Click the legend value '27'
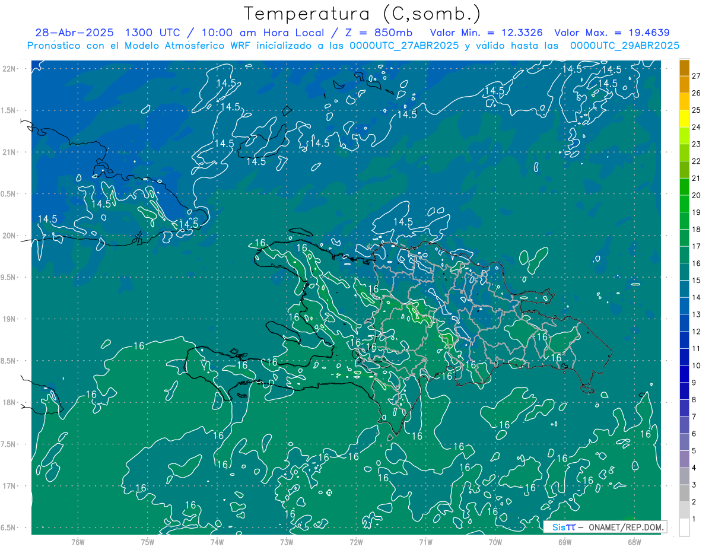 [x=697, y=76]
